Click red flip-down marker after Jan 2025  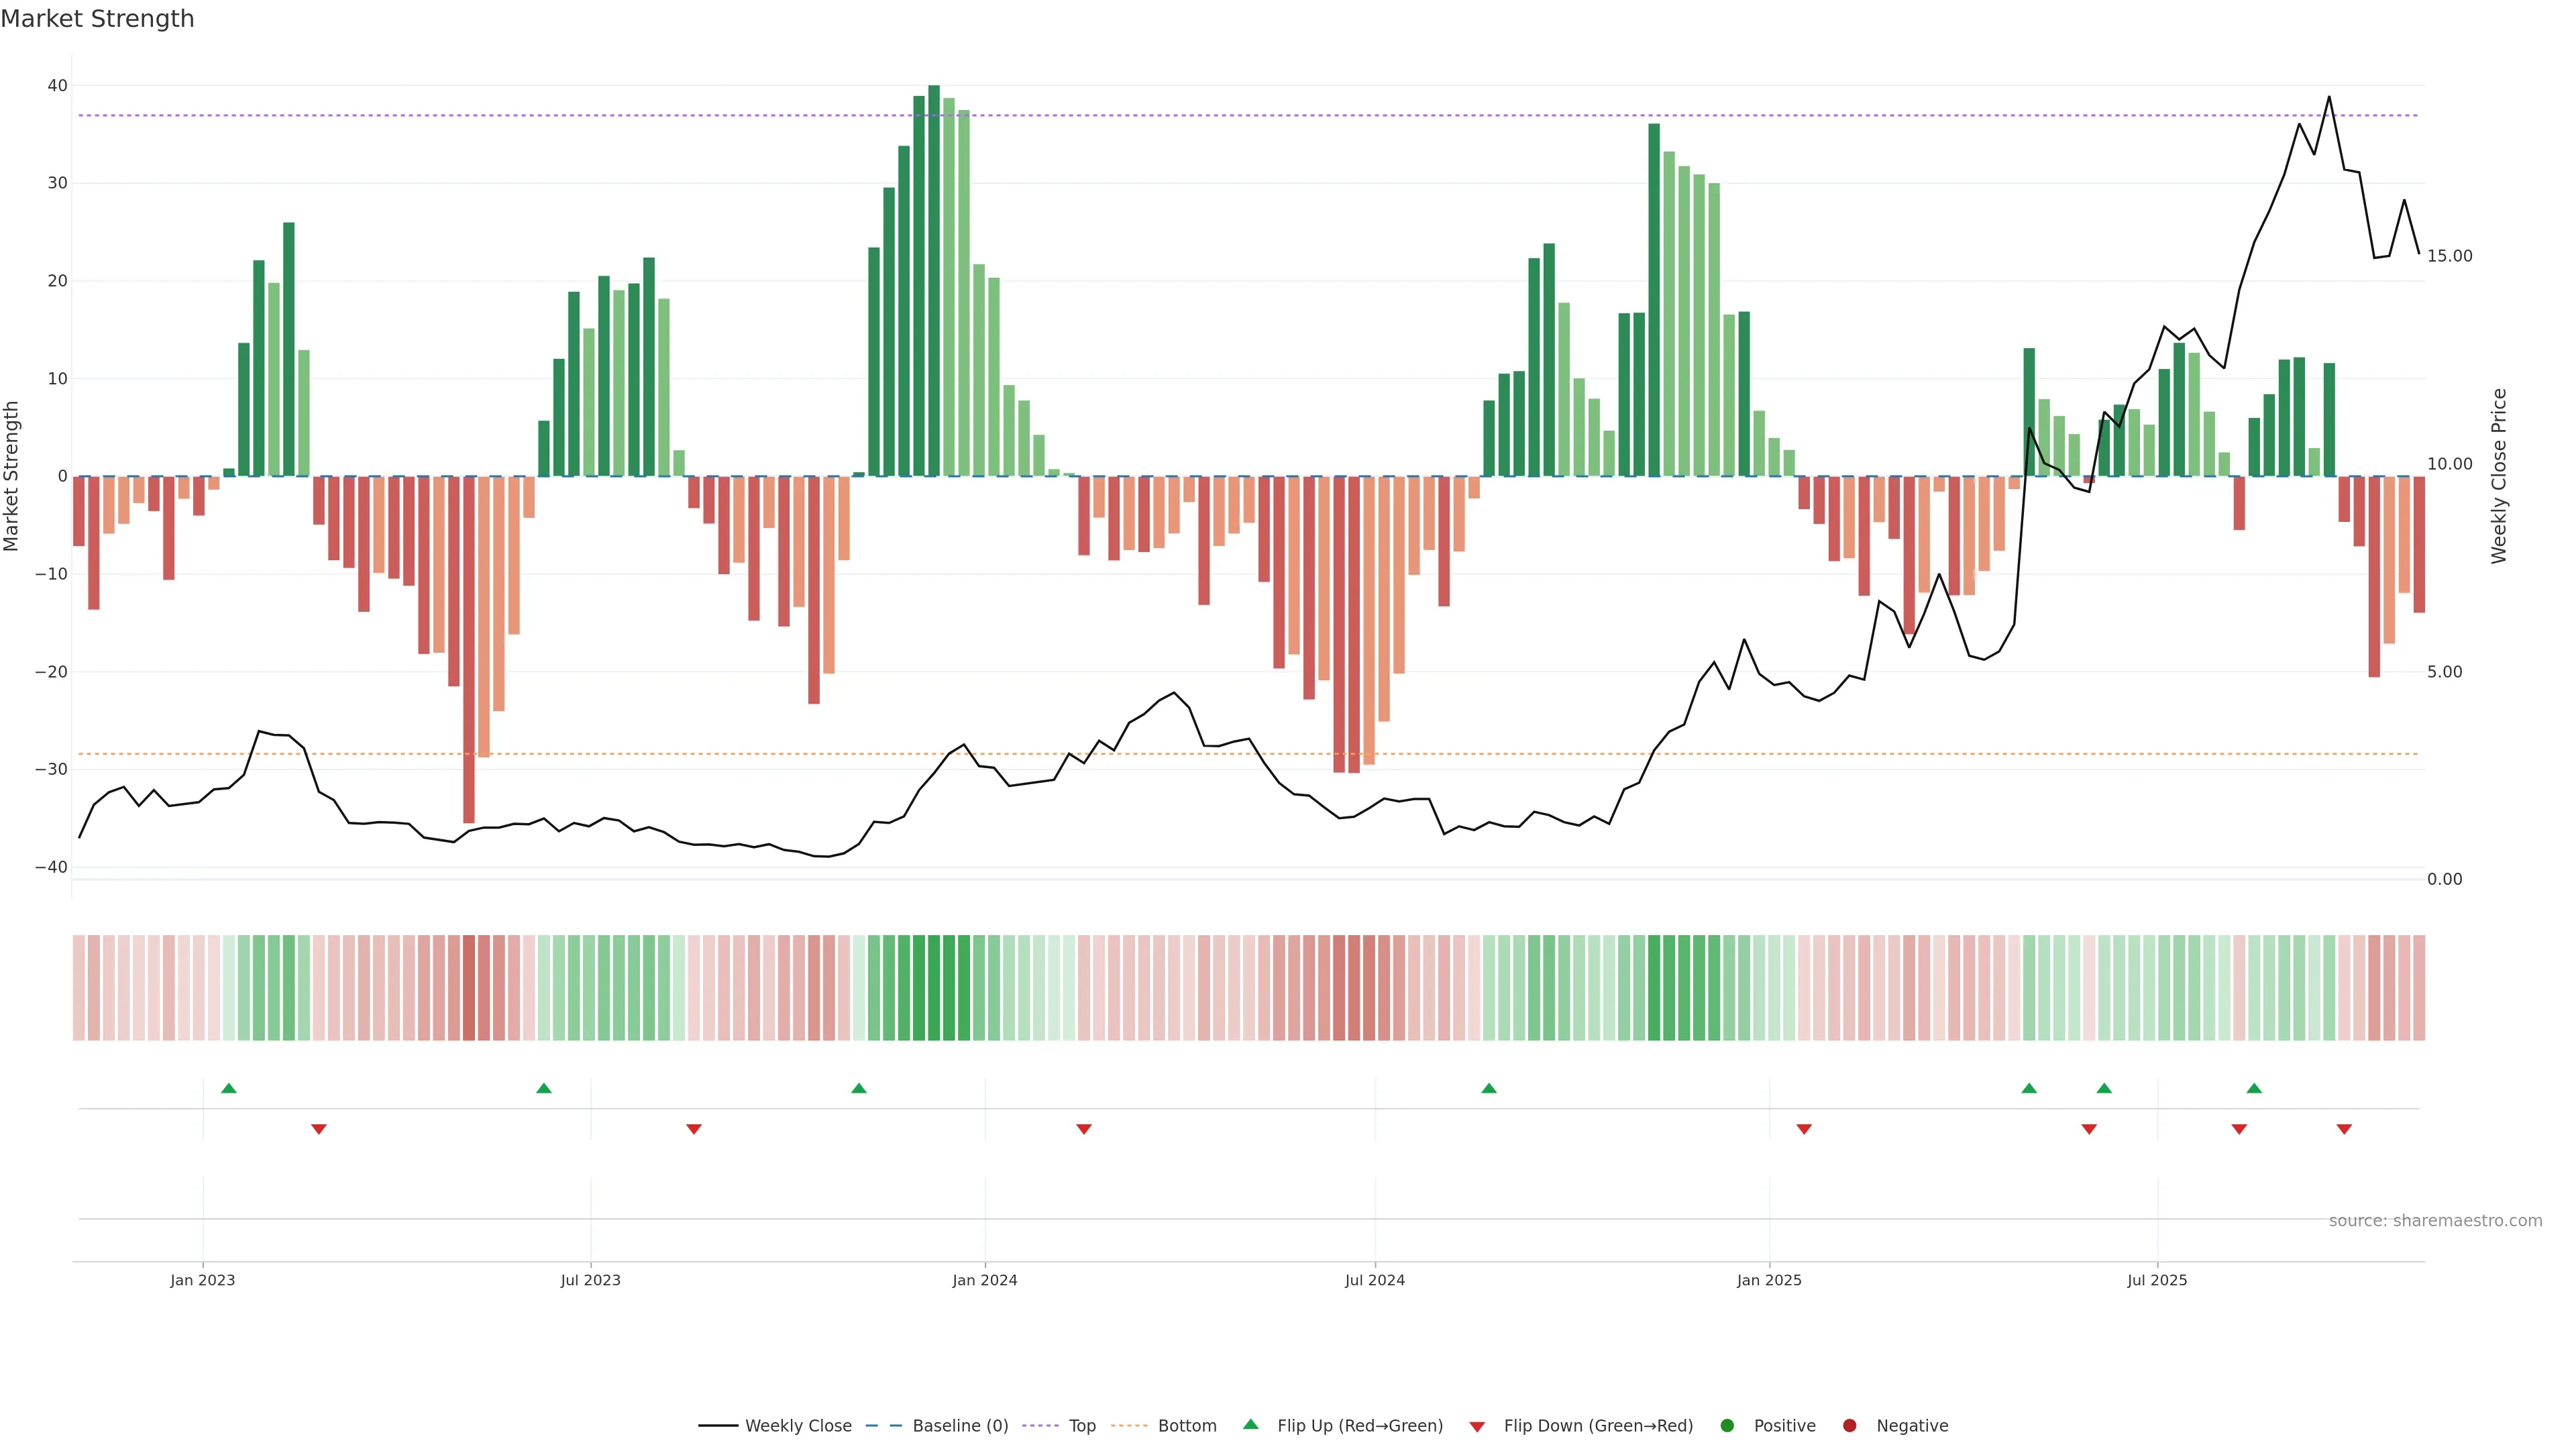[x=1804, y=1129]
